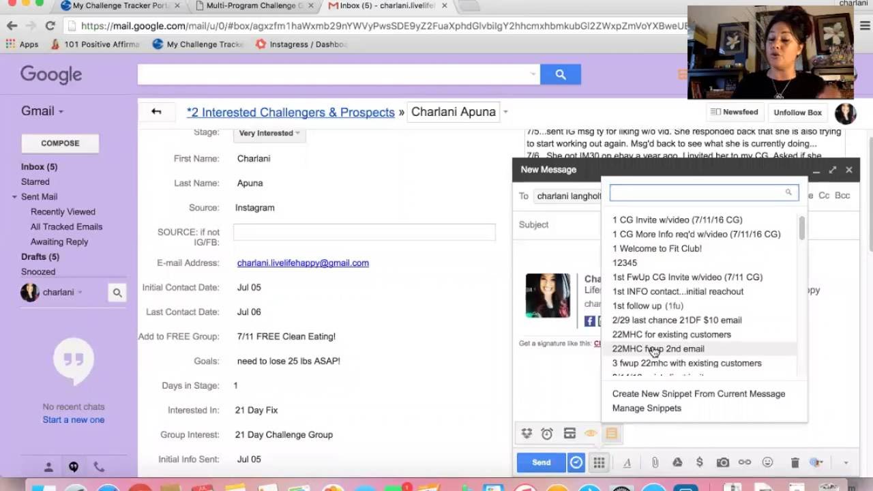Select snippet '1 Welcome to Fit Club!'

pos(657,248)
